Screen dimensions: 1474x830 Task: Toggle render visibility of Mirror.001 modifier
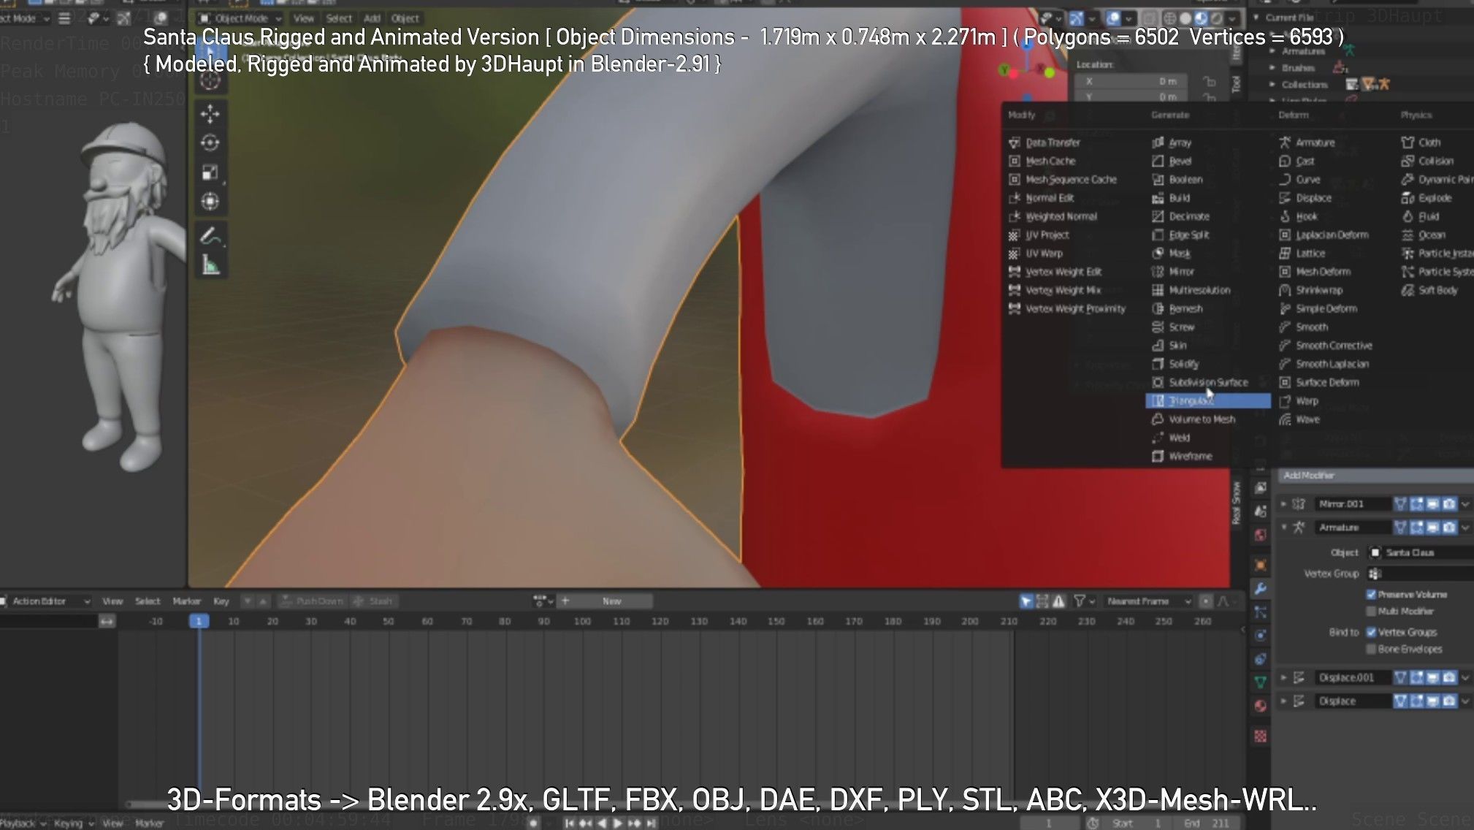coord(1449,503)
